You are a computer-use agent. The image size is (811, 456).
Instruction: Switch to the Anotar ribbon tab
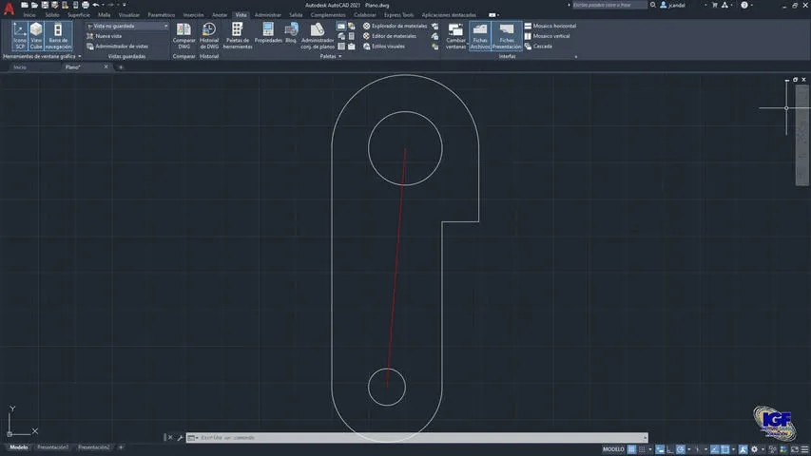tap(220, 15)
